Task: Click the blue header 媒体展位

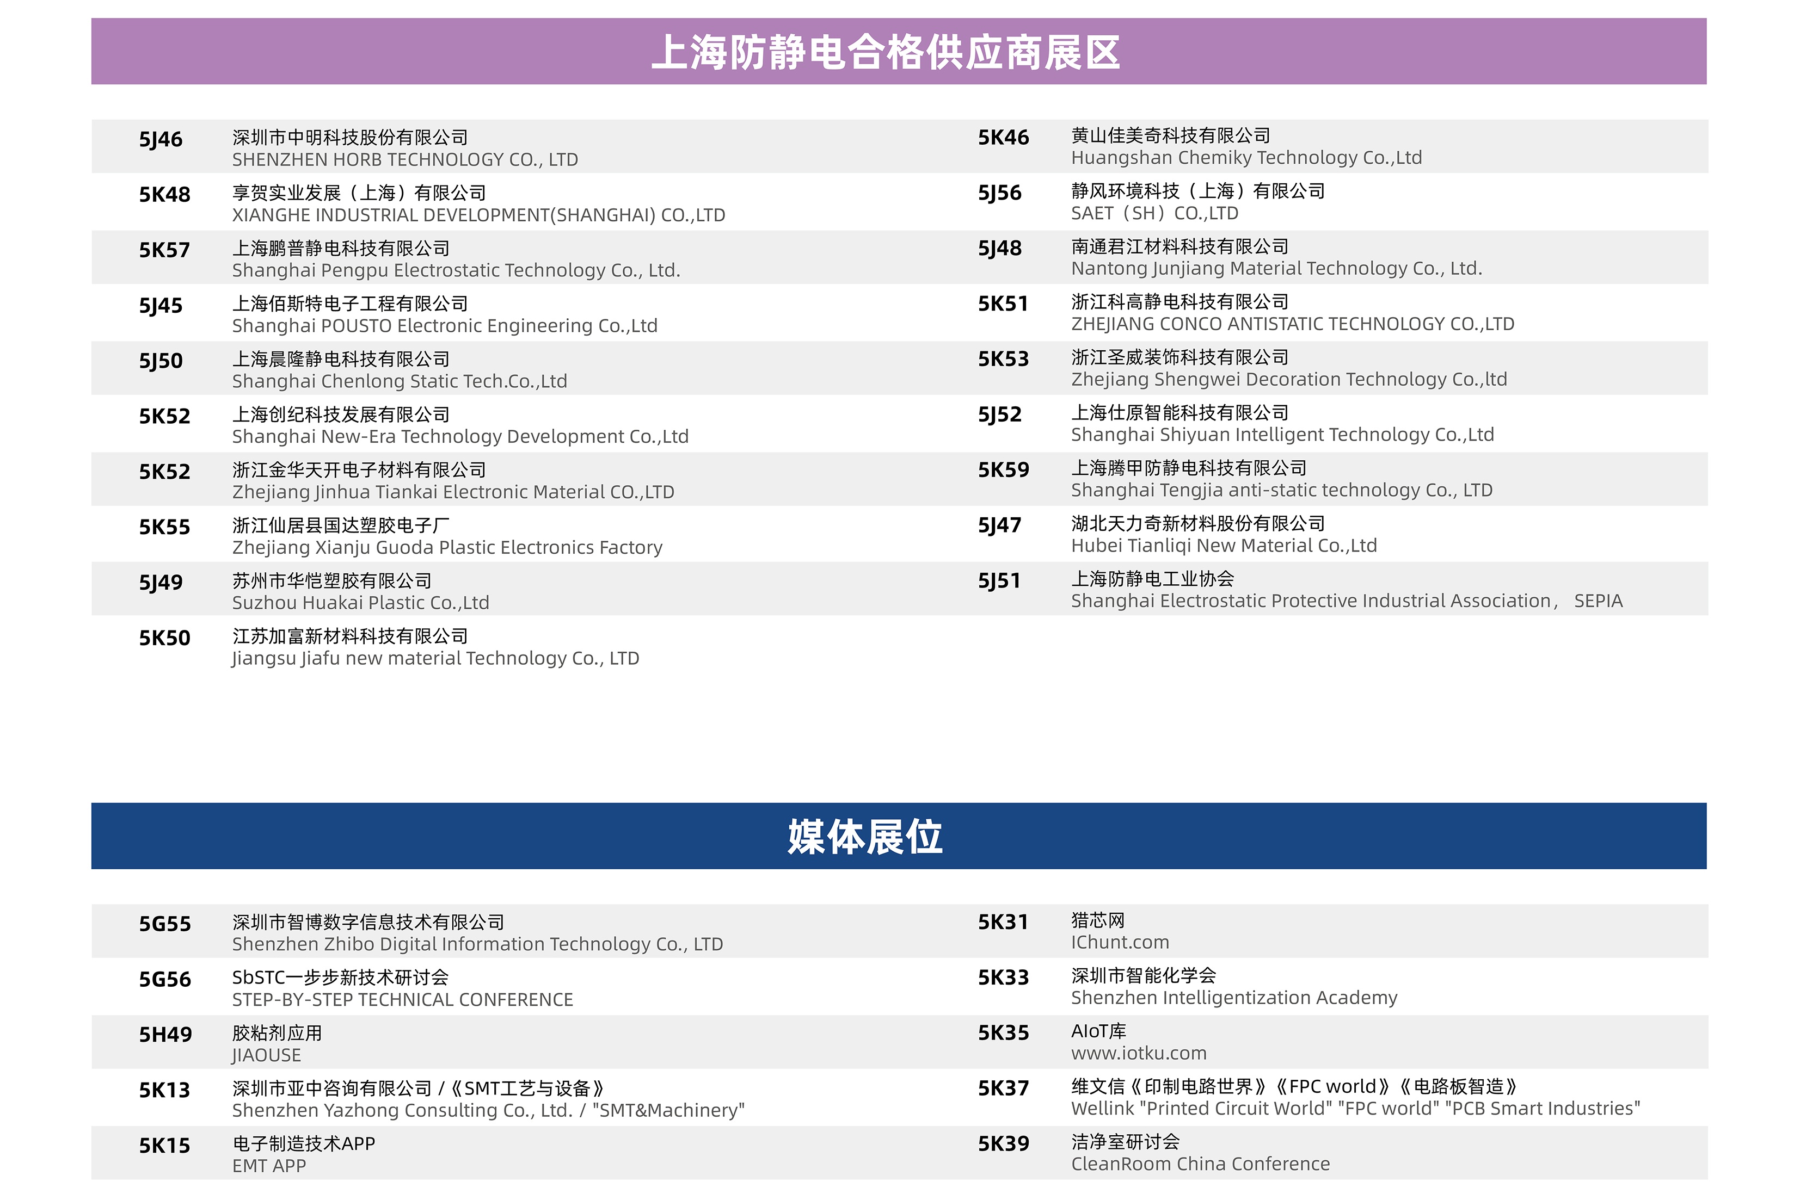Action: tap(899, 836)
